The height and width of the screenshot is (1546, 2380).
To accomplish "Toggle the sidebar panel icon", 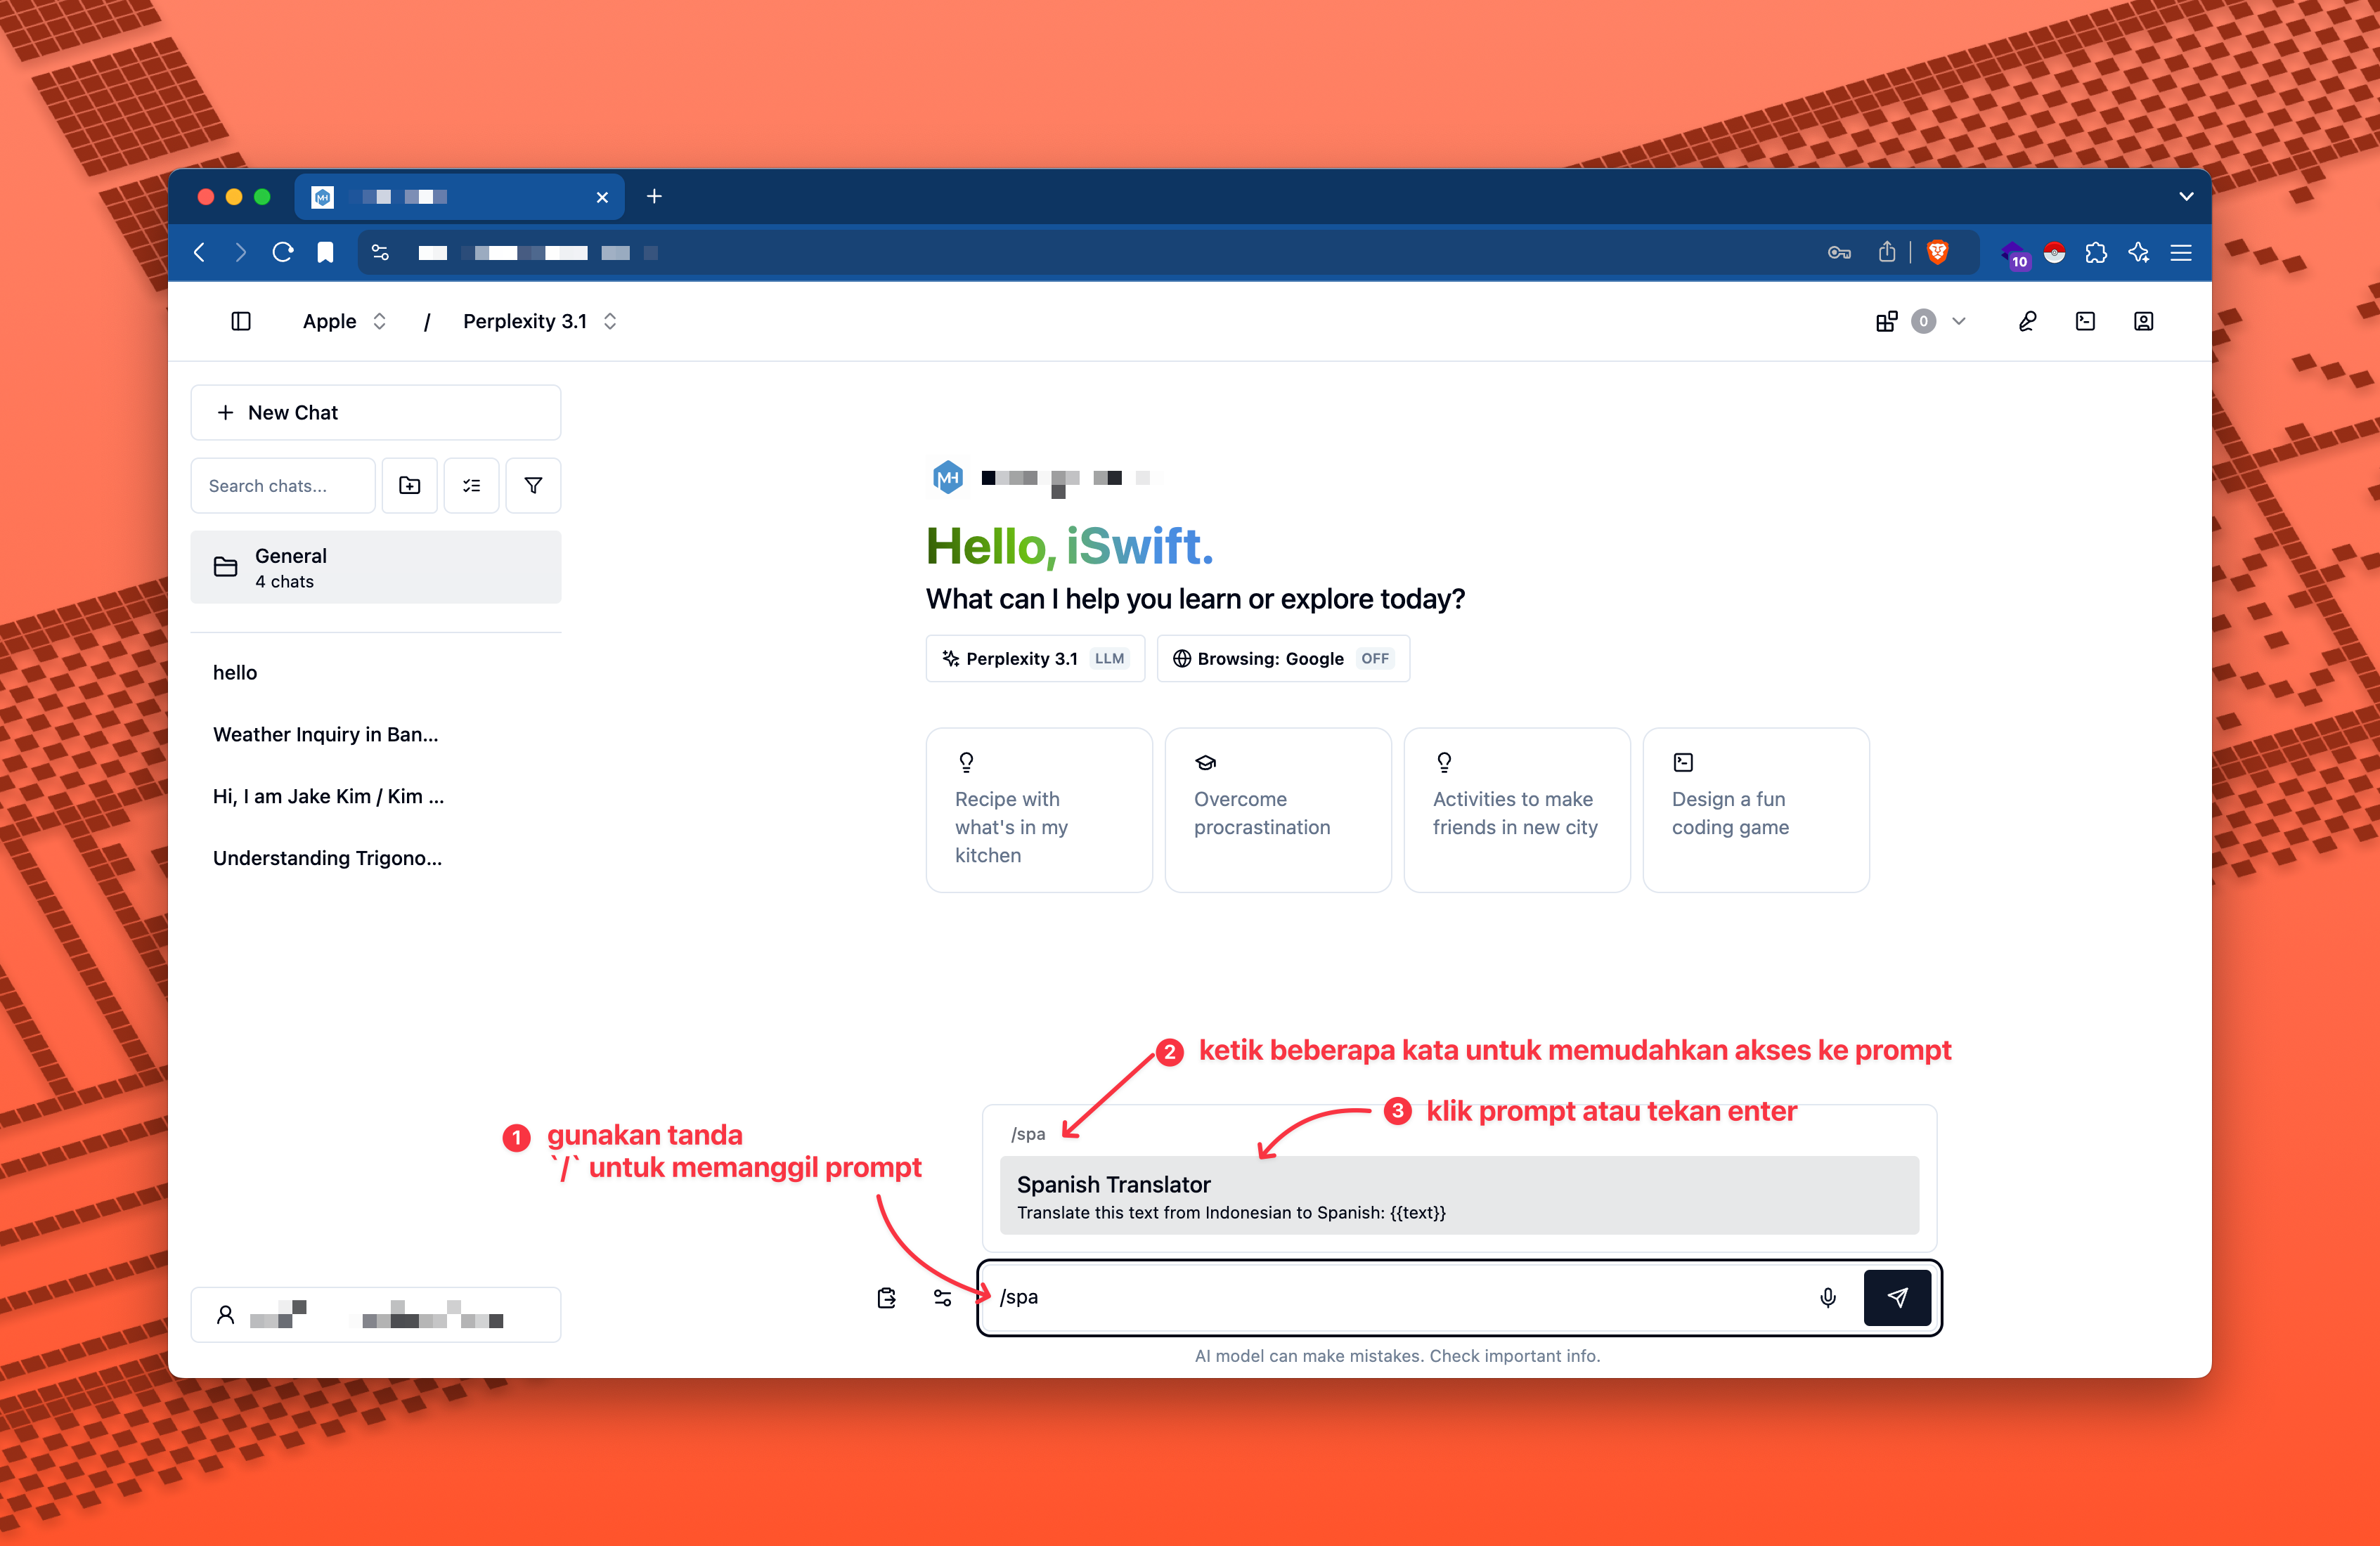I will pos(240,321).
